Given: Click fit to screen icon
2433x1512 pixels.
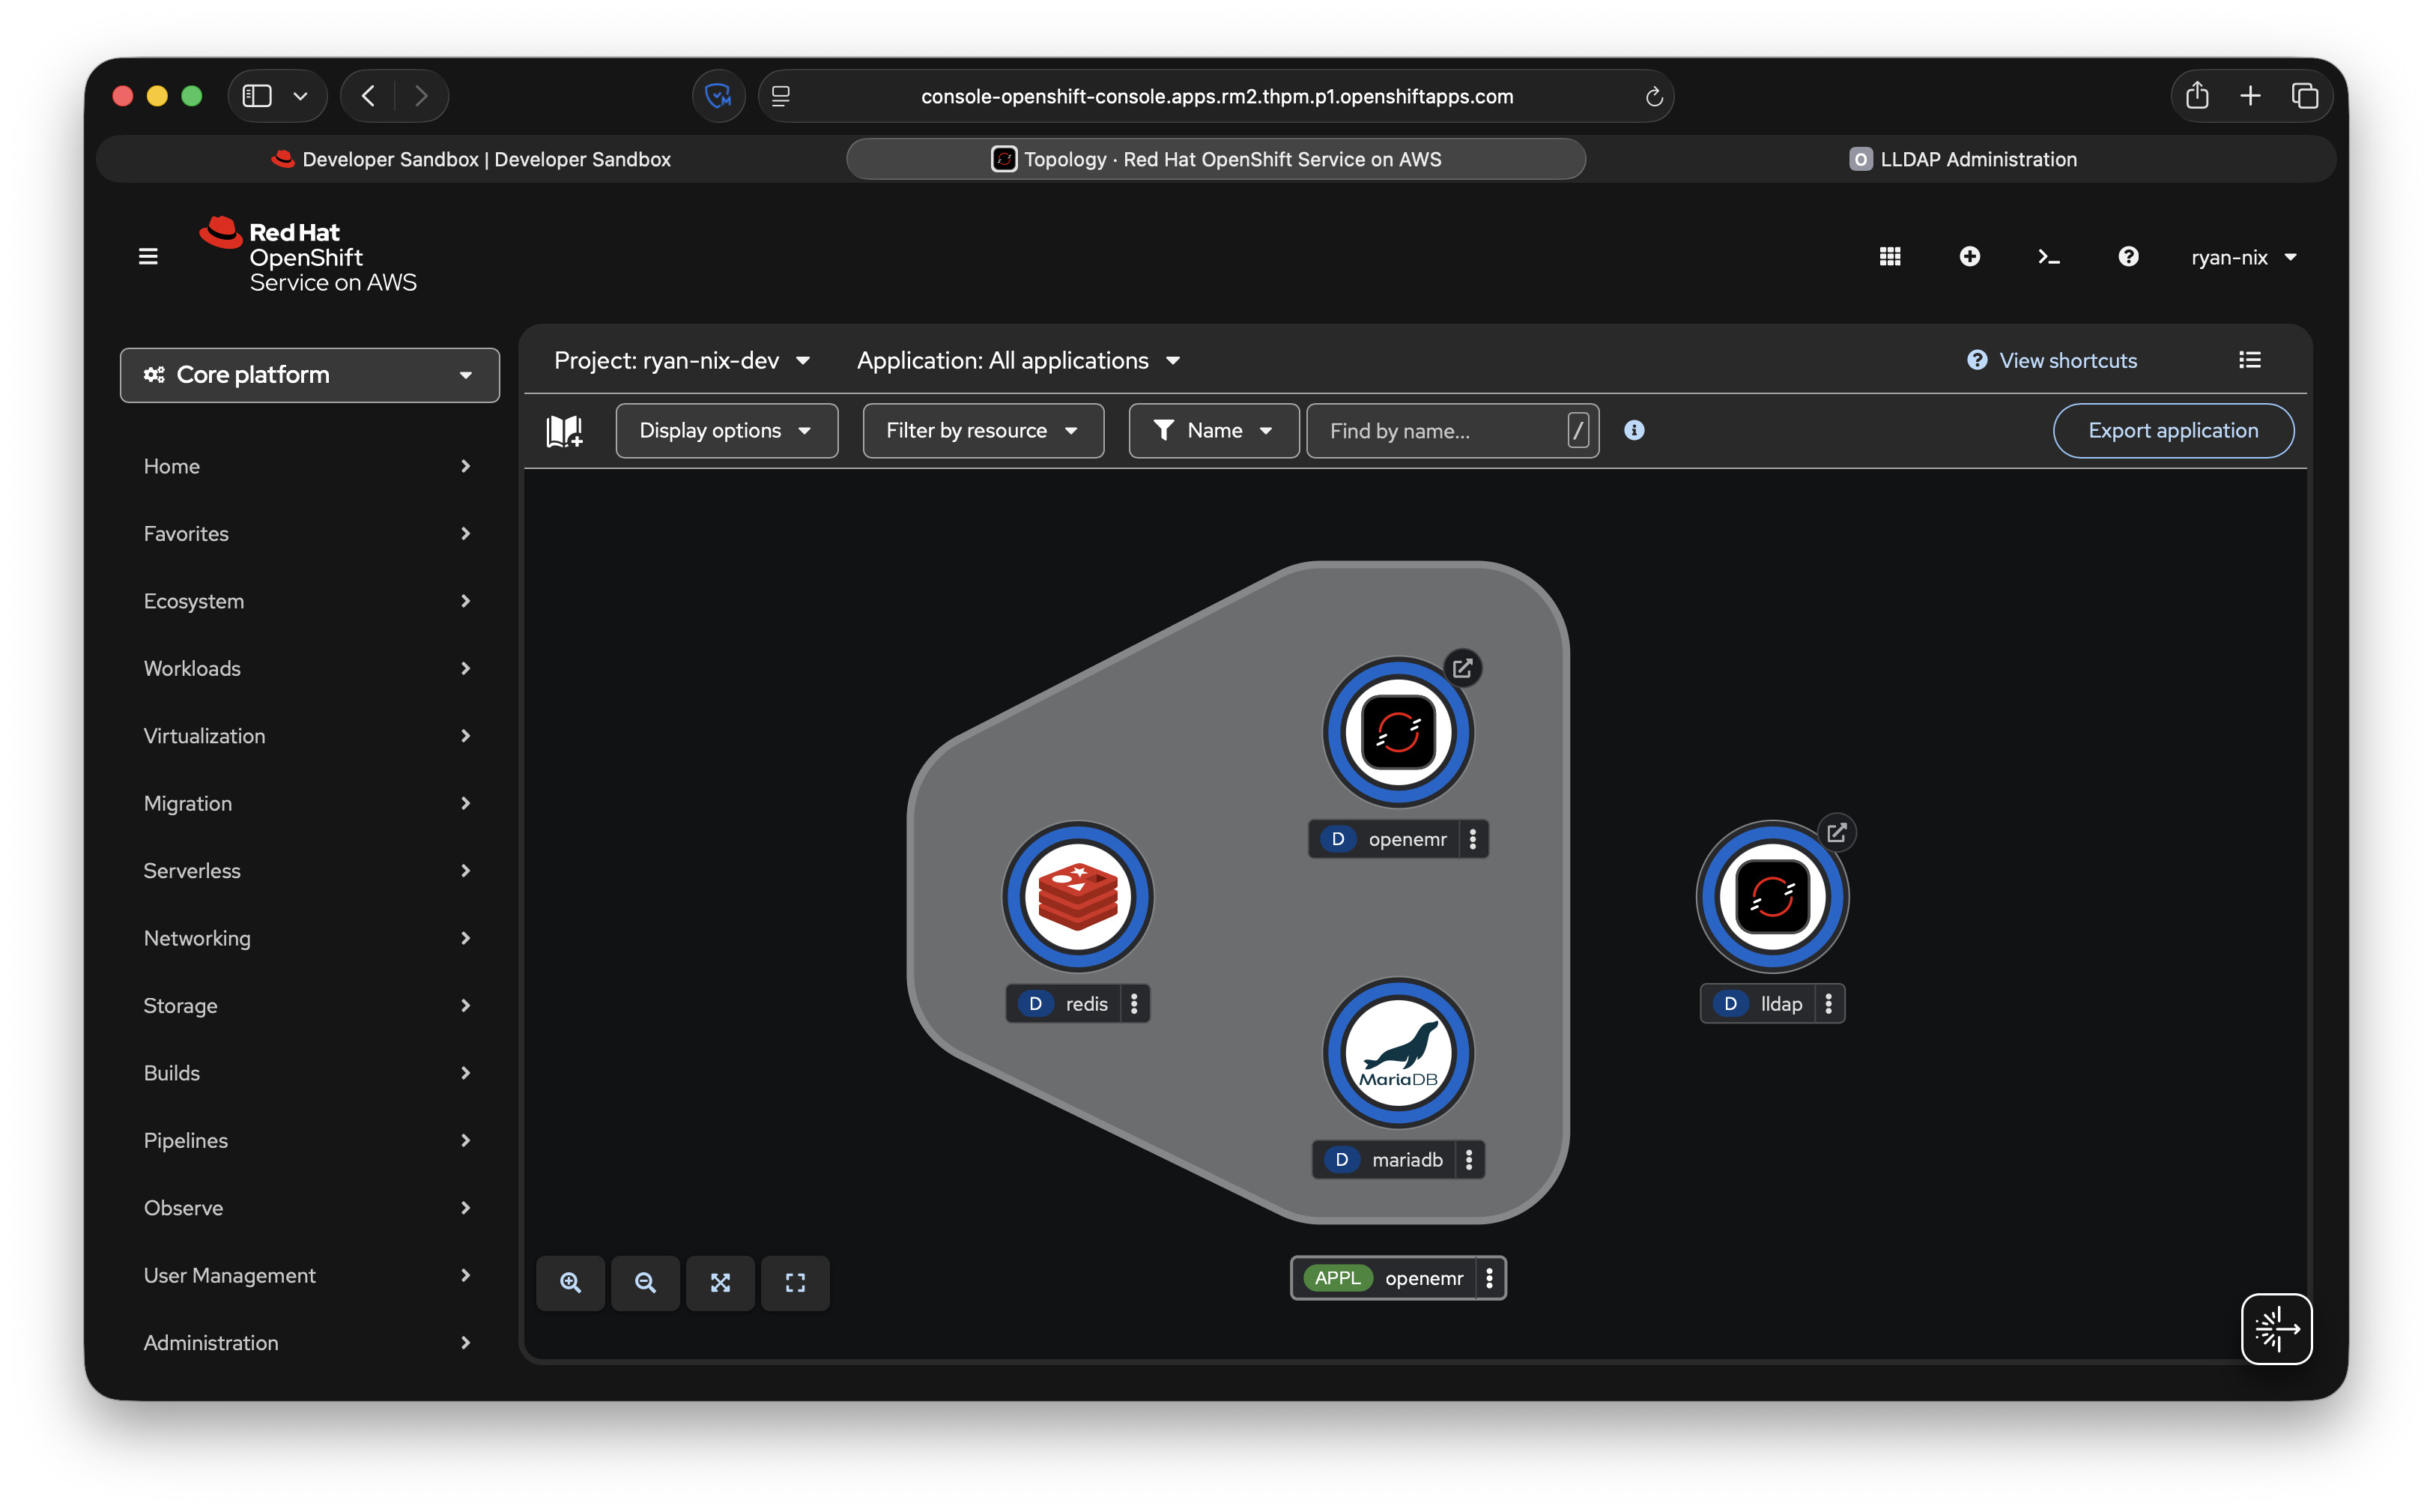Looking at the screenshot, I should 720,1282.
